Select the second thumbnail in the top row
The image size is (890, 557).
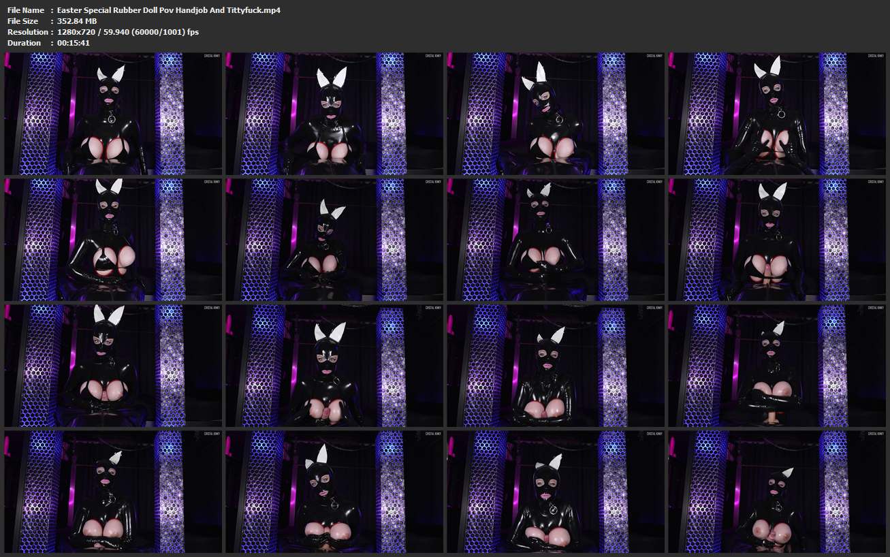(x=334, y=114)
